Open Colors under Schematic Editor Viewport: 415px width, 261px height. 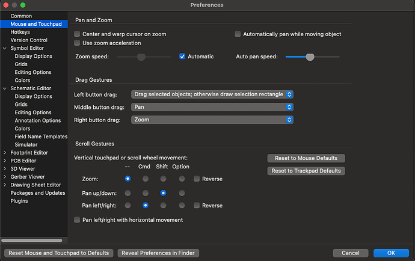pos(22,128)
